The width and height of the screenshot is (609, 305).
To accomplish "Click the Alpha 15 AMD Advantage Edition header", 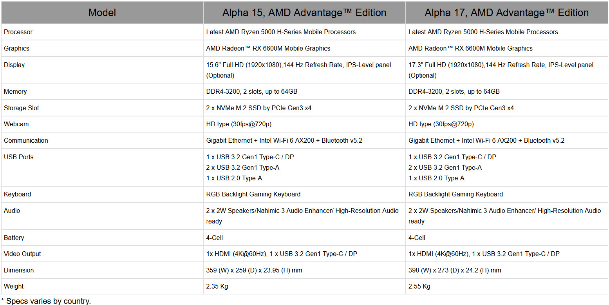I will tap(304, 13).
